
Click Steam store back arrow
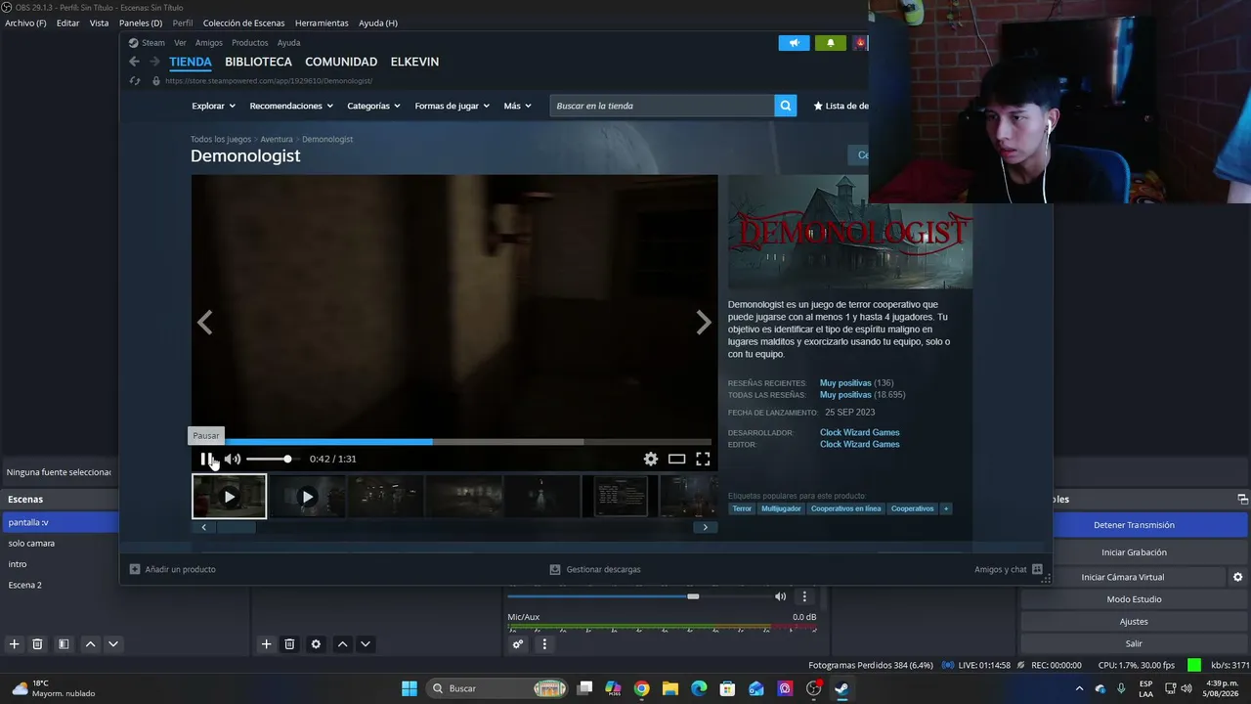pos(135,62)
